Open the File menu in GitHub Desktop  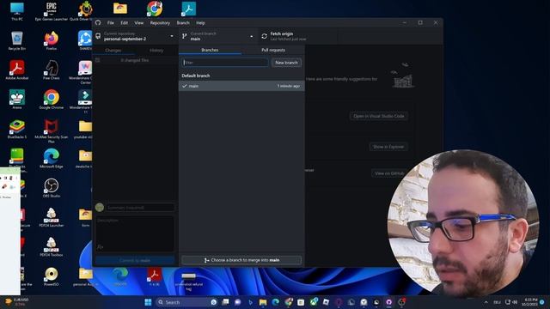[x=111, y=23]
